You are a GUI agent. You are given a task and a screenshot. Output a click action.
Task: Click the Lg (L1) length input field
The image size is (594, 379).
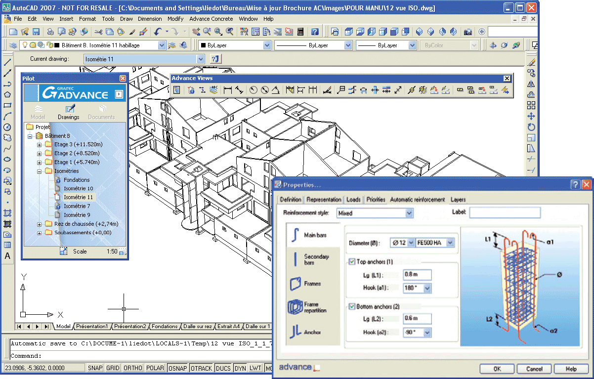[417, 275]
